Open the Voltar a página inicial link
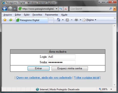The width and height of the screenshot is (118, 93). click(87, 78)
